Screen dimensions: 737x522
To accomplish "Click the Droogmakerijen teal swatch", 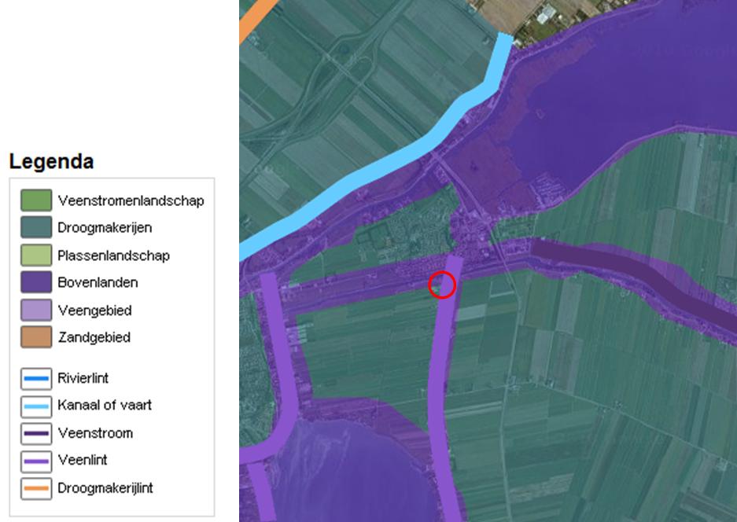I will 36,227.
